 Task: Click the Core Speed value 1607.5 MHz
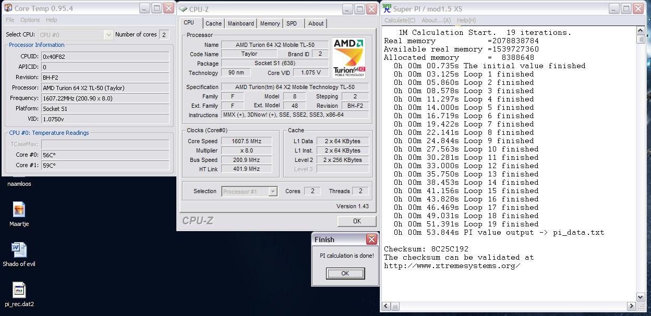pyautogui.click(x=247, y=141)
